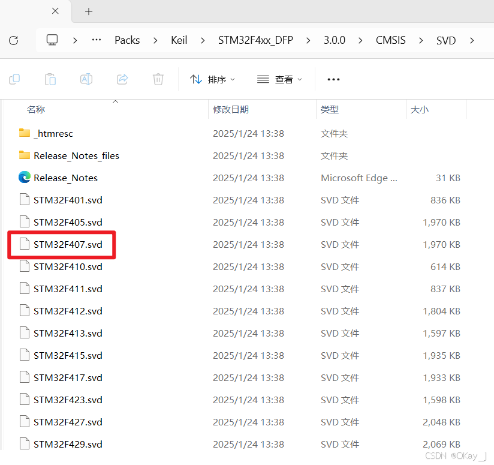The image size is (494, 465).
Task: Click the file icon of STM32F415.svd
Action: [25, 355]
